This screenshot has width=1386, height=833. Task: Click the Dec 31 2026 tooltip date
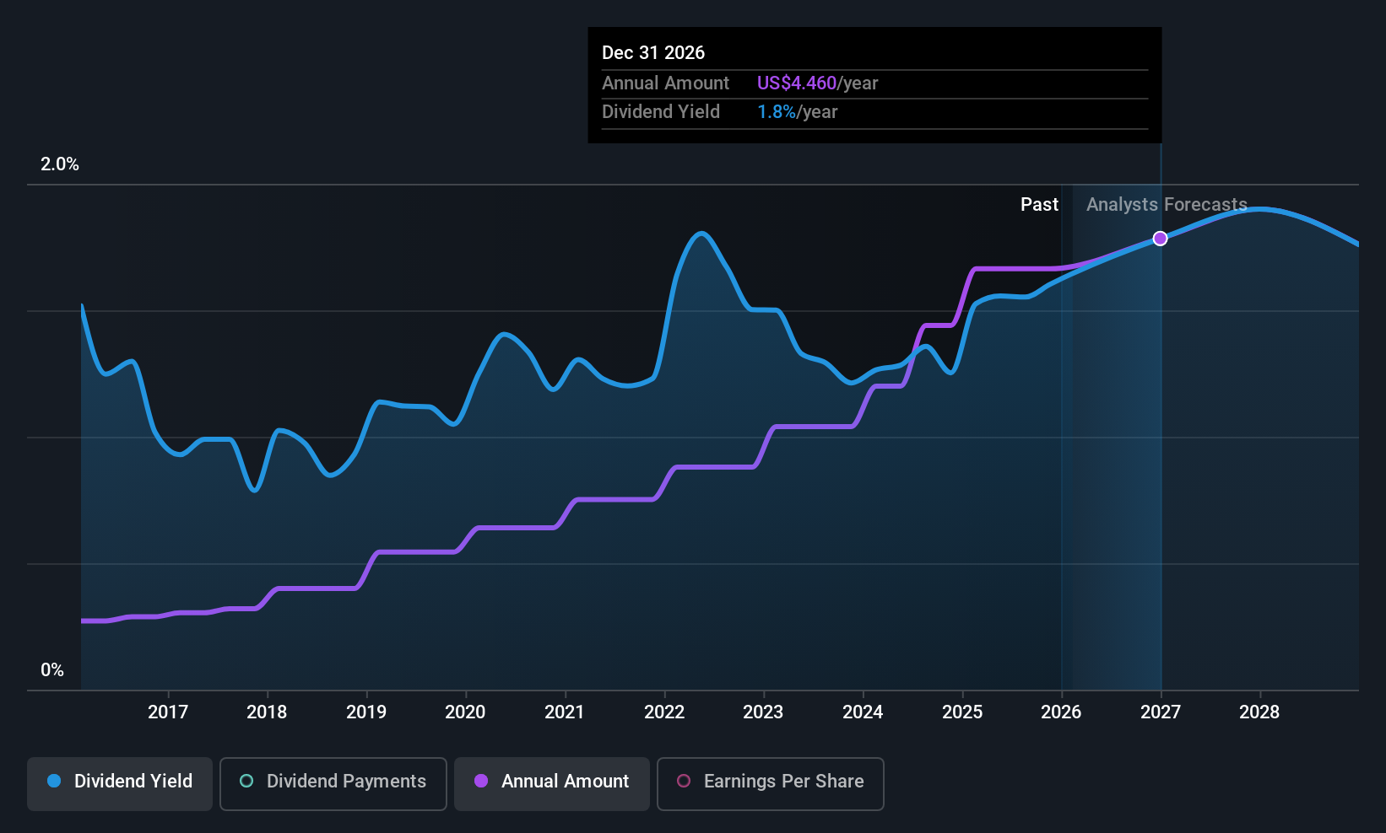pos(653,52)
